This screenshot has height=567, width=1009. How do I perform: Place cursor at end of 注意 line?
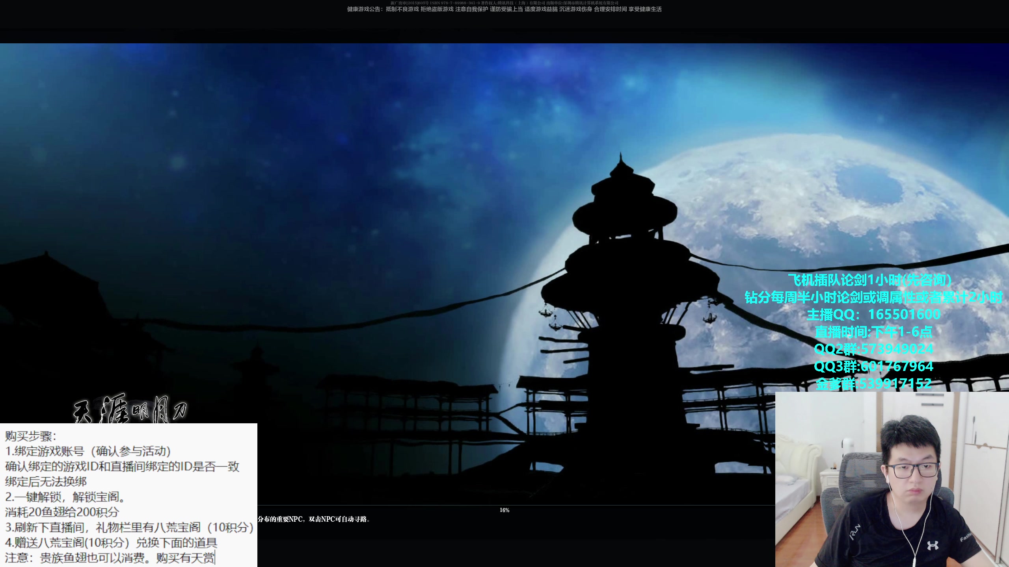coord(215,558)
